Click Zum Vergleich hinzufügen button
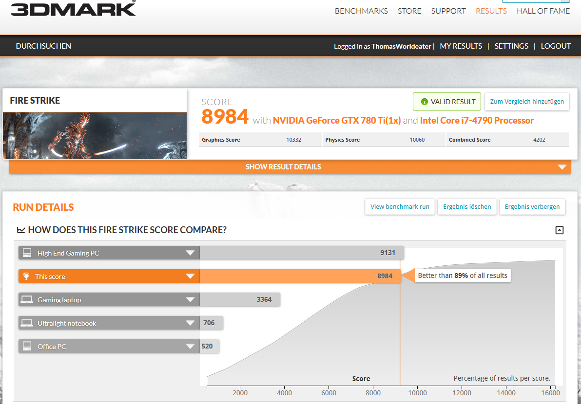This screenshot has height=404, width=581. pos(527,102)
